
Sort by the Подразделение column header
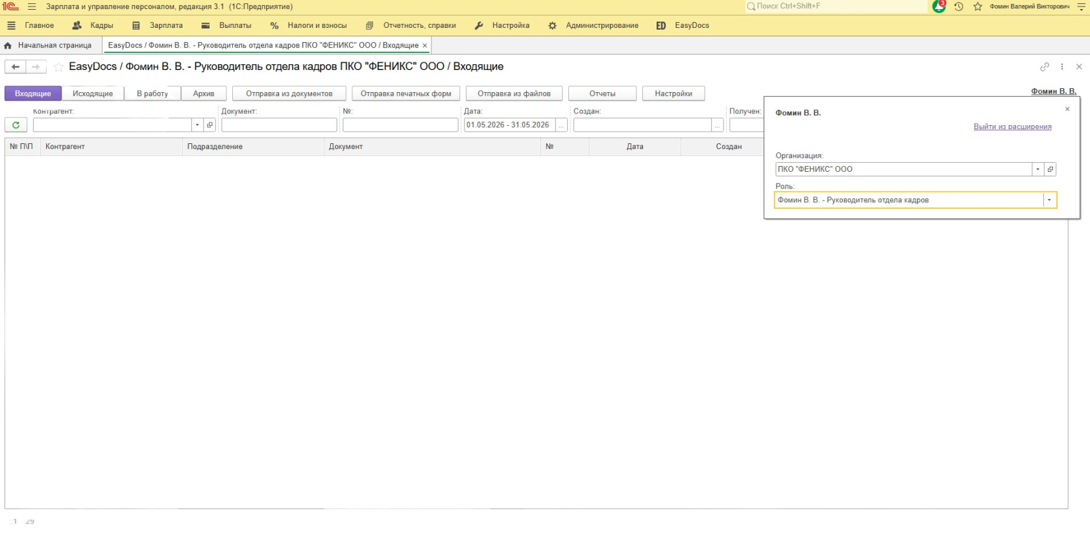point(254,147)
